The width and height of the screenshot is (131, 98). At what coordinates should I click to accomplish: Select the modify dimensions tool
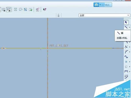click(x=126, y=76)
